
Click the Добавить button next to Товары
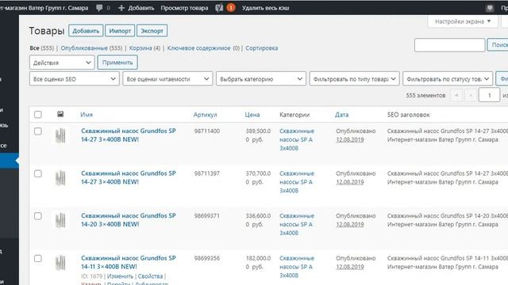(x=86, y=31)
